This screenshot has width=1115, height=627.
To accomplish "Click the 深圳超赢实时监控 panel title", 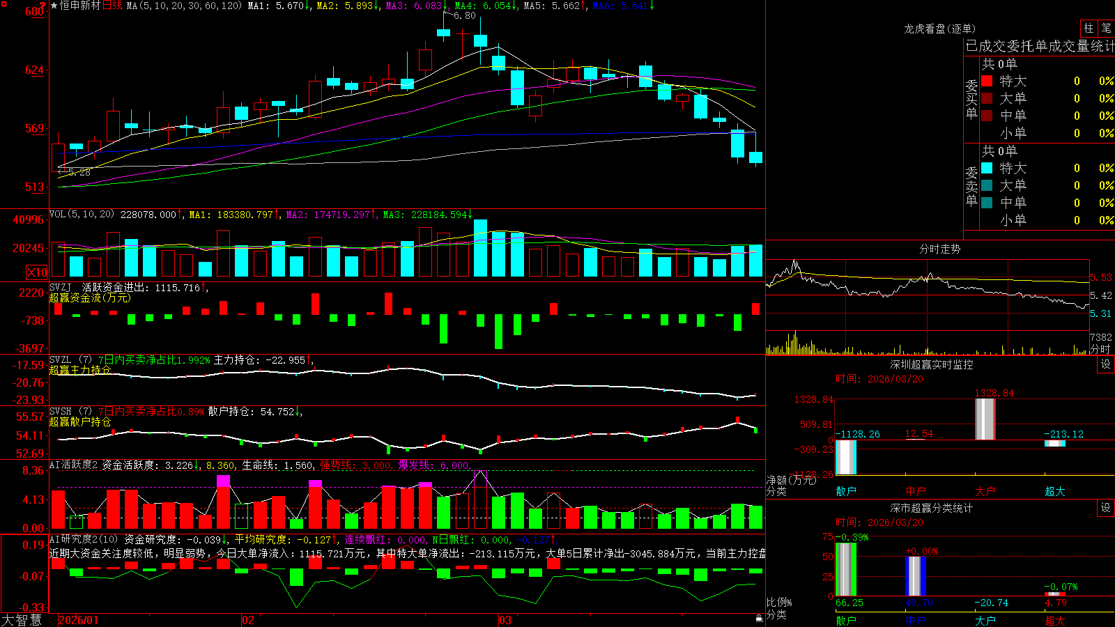I will [x=932, y=364].
